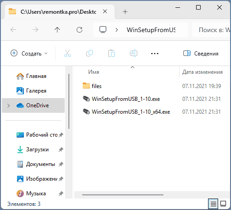The height and width of the screenshot is (210, 231).
Task: Select WinSetupFromUSB_1-10.exe file
Action: click(126, 99)
